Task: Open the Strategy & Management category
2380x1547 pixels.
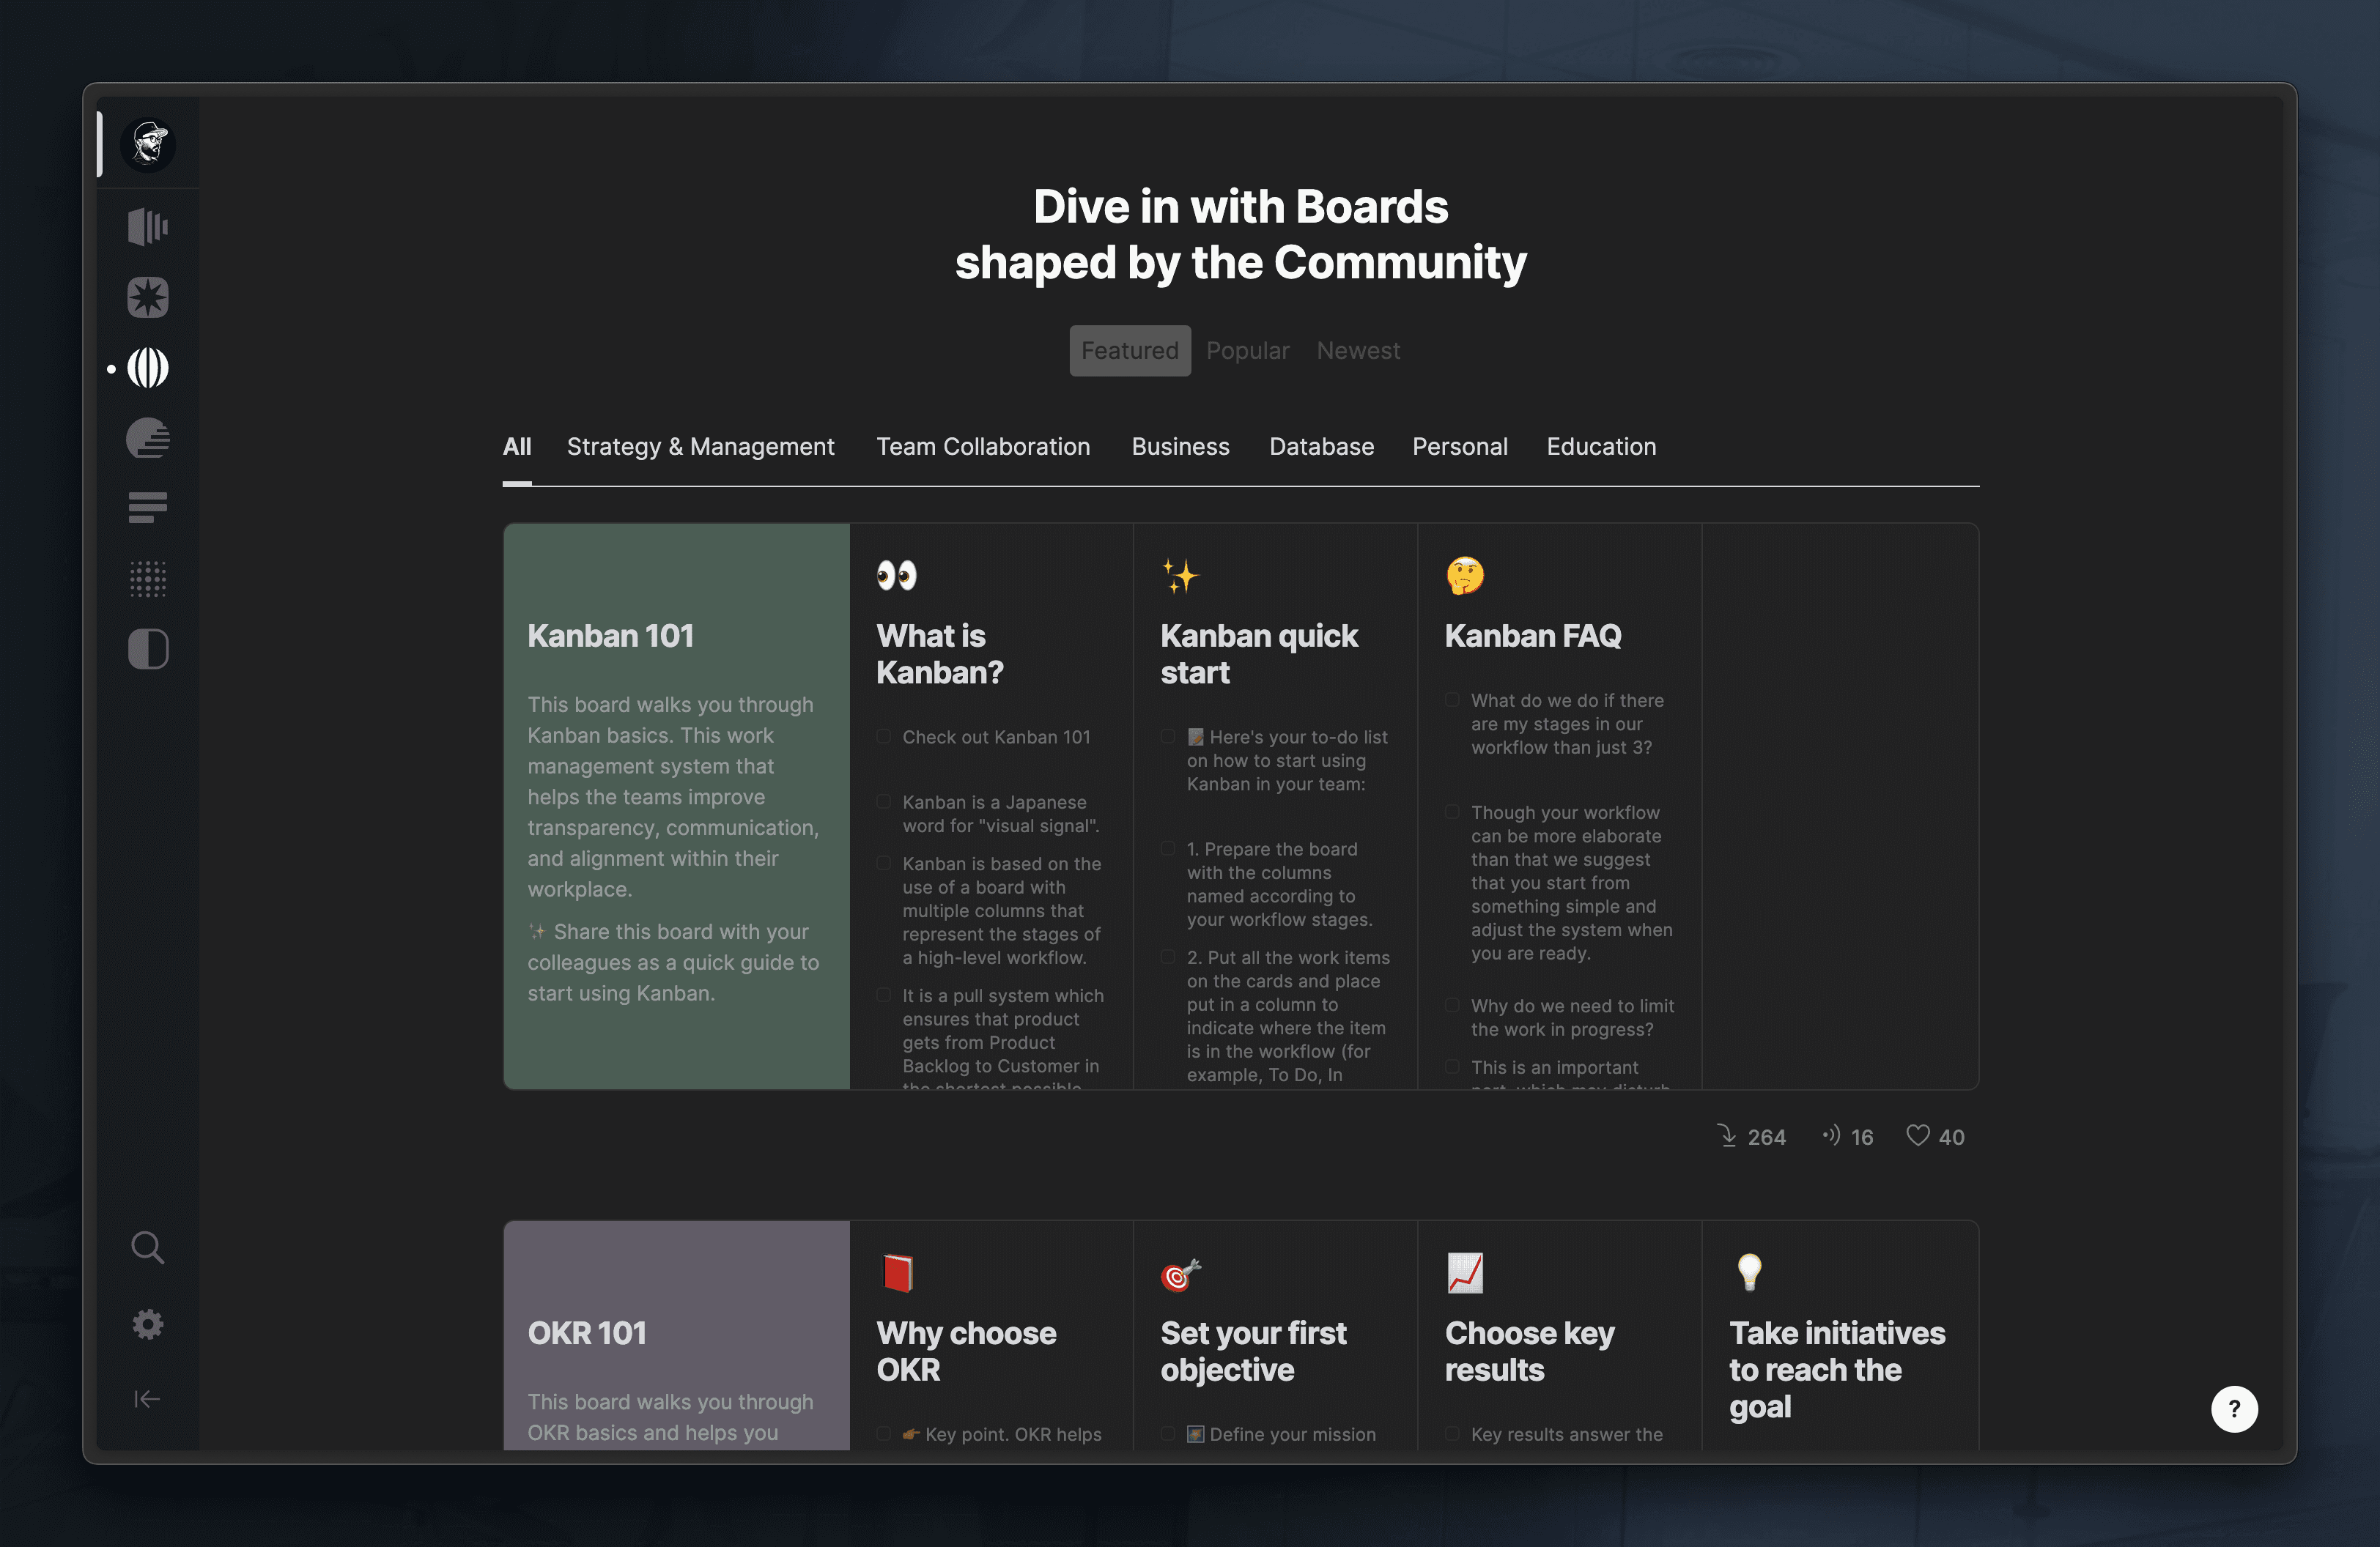Action: click(x=700, y=447)
